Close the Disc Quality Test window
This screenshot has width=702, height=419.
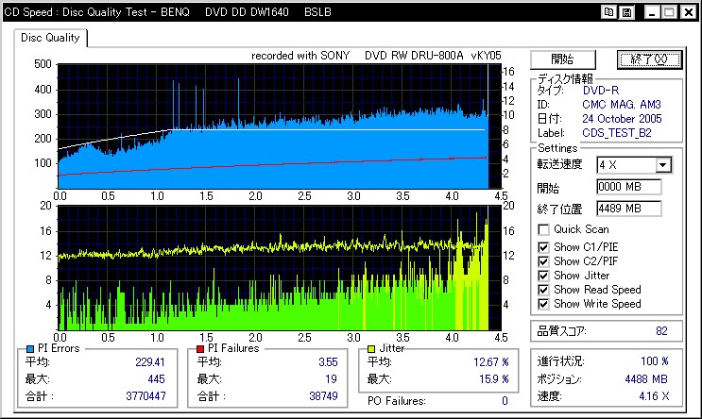(x=689, y=12)
